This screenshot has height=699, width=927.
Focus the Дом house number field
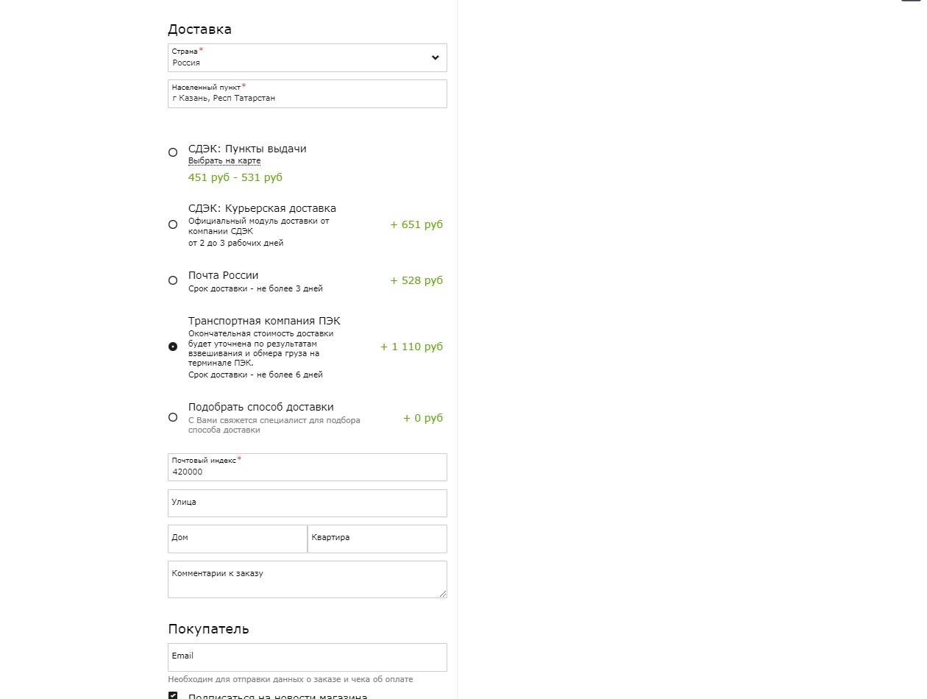[x=237, y=539]
